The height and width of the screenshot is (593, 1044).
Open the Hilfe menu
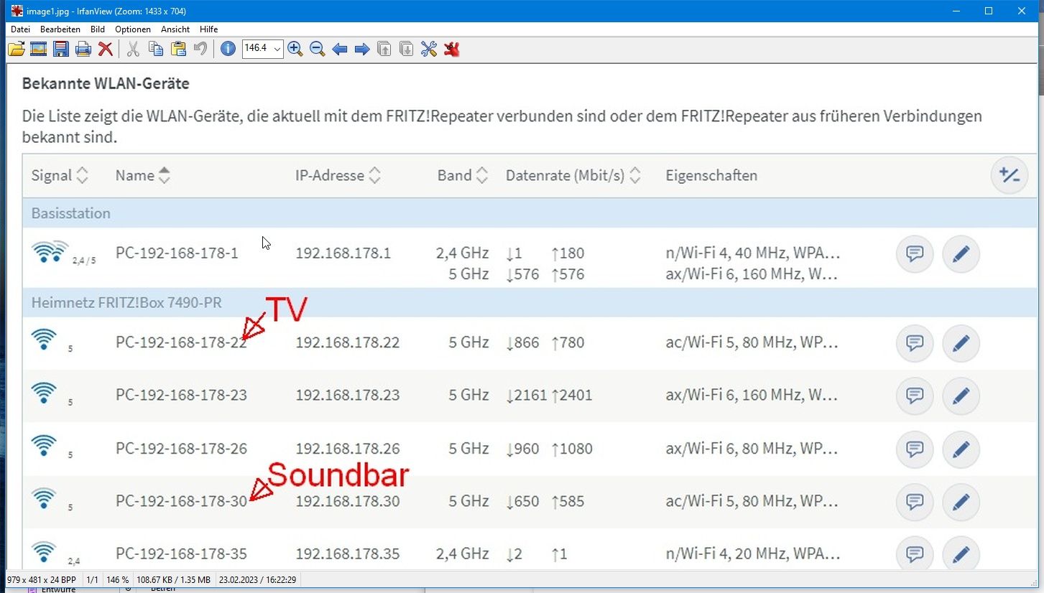point(209,29)
